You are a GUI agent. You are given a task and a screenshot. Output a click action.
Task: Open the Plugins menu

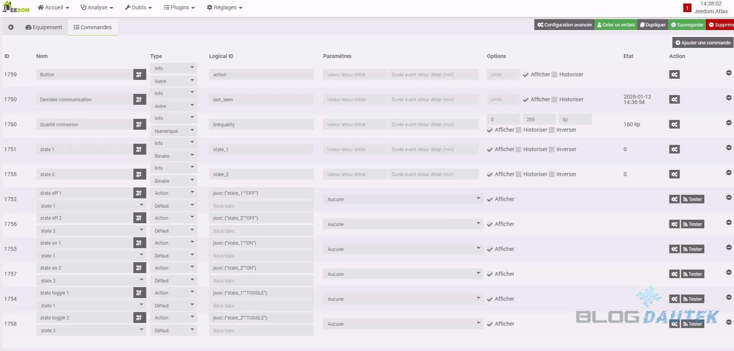pyautogui.click(x=179, y=7)
